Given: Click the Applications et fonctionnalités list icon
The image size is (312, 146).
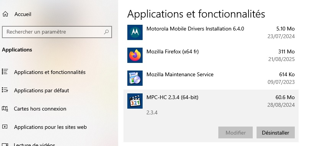Looking at the screenshot, I should (5, 72).
